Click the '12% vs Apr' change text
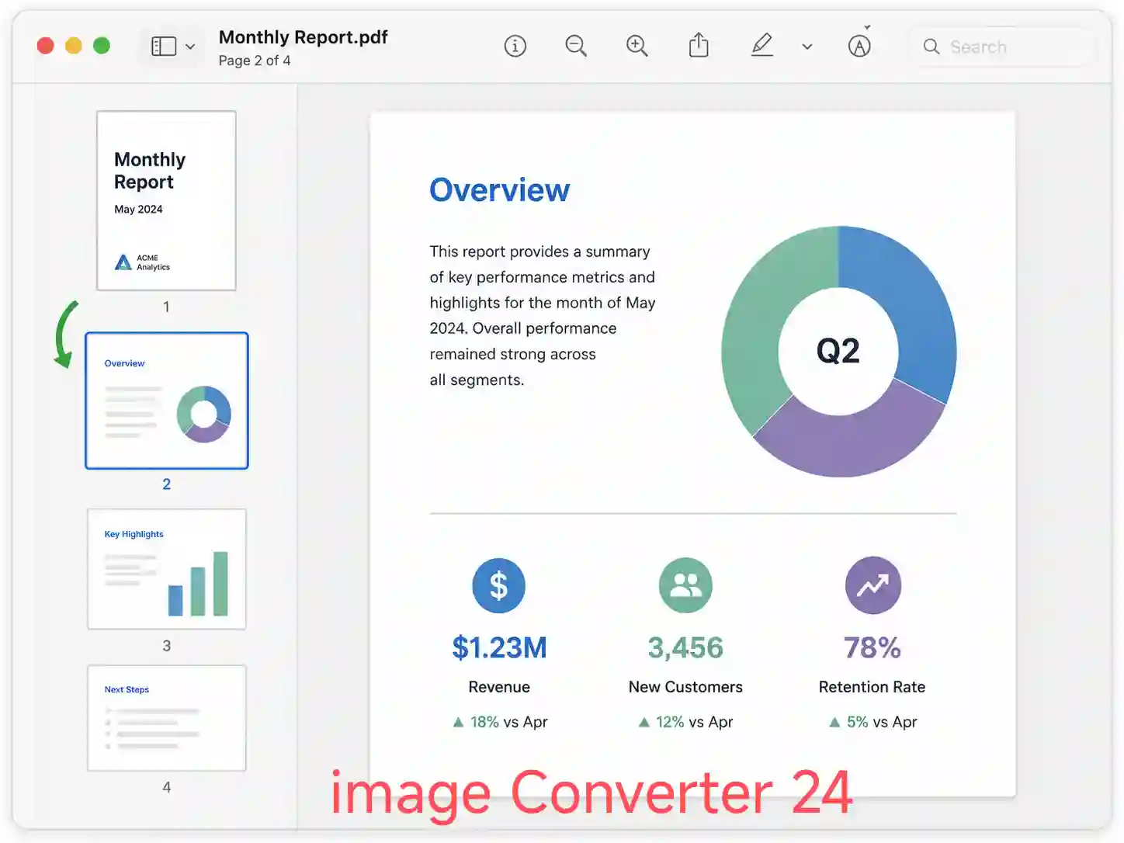The width and height of the screenshot is (1124, 843). click(694, 722)
